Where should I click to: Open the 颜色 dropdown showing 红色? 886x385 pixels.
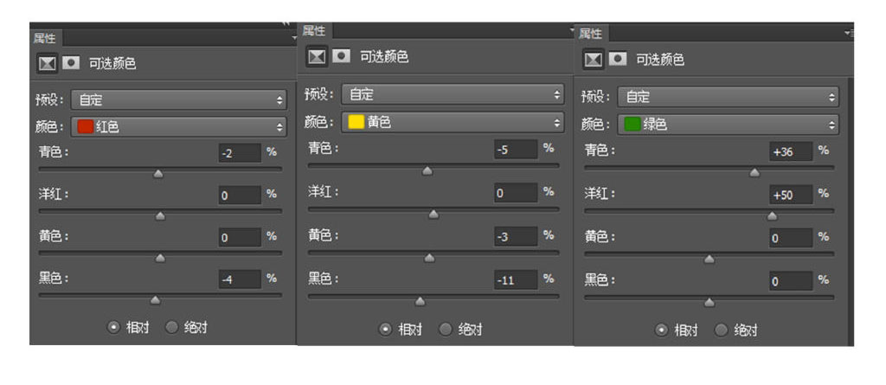(178, 127)
